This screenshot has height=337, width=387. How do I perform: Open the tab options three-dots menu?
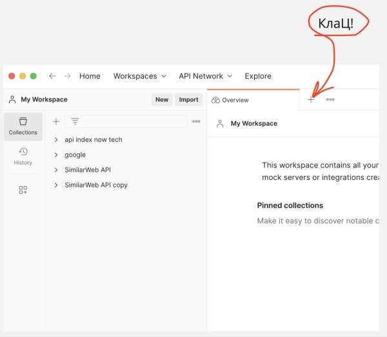click(x=330, y=100)
